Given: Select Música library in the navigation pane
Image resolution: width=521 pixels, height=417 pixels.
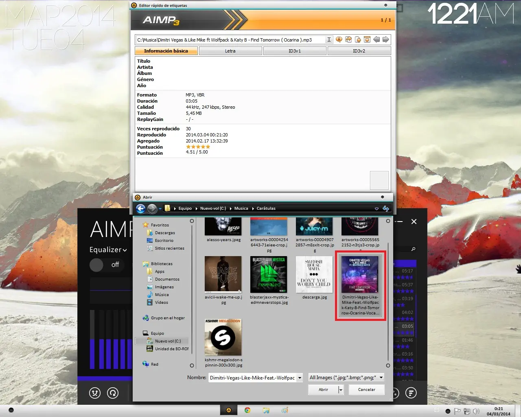Looking at the screenshot, I should coord(158,294).
